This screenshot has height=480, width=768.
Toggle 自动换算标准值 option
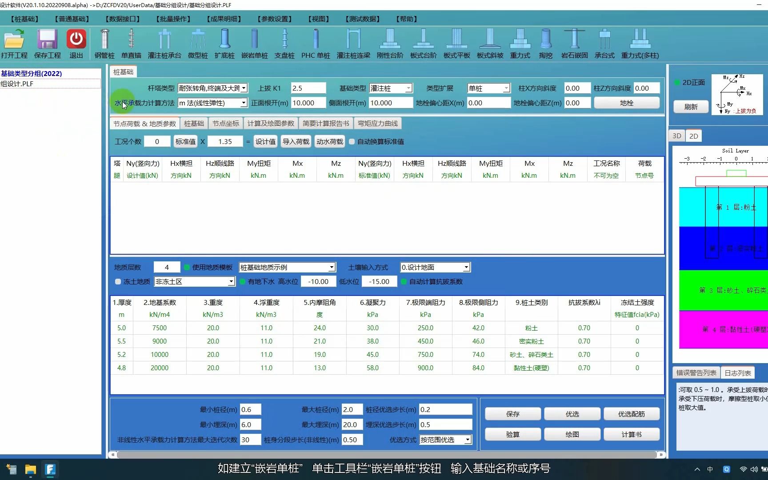[352, 141]
